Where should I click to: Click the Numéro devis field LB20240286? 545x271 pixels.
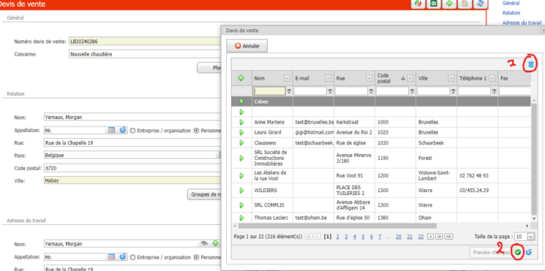[x=145, y=42]
